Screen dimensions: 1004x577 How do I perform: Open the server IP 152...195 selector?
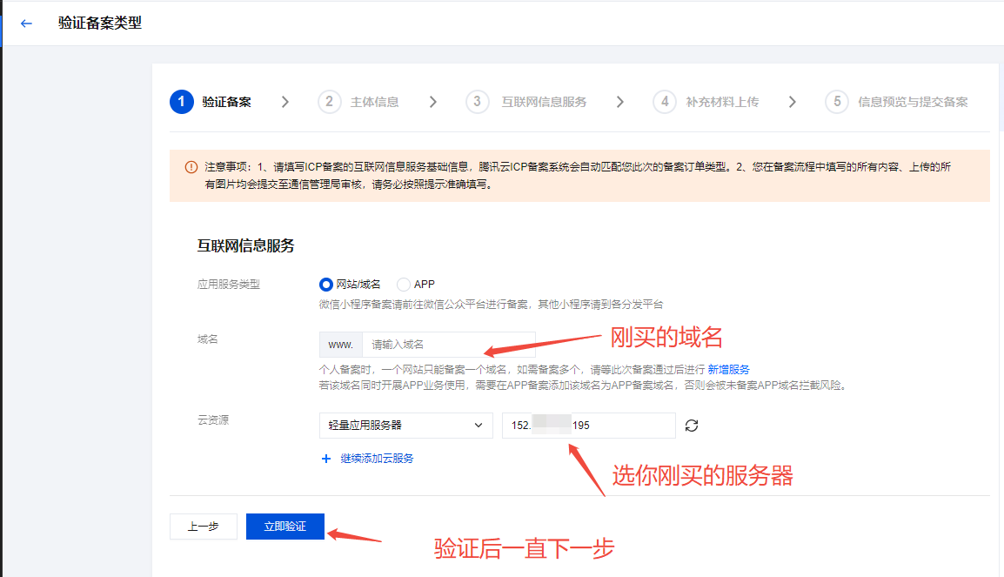(588, 426)
